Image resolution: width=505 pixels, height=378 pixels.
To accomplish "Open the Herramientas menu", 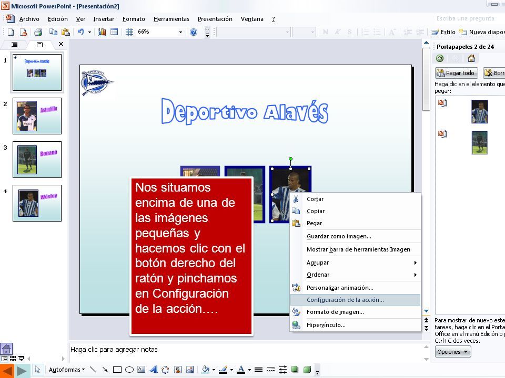I will [x=171, y=19].
